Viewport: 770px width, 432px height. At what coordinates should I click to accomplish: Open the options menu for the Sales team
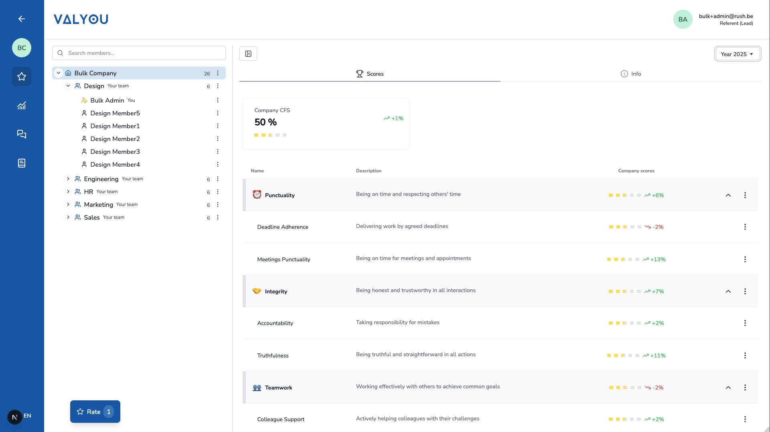pyautogui.click(x=218, y=217)
